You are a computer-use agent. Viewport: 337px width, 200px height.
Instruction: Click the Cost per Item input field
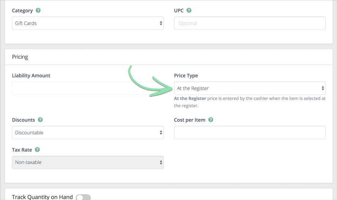[250, 133]
